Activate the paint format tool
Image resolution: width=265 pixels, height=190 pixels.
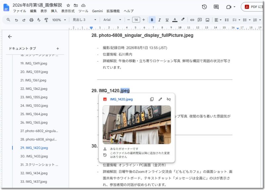[x=46, y=20]
